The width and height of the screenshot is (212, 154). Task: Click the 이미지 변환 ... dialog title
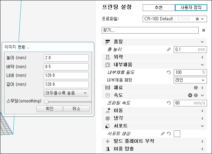pyautogui.click(x=17, y=47)
